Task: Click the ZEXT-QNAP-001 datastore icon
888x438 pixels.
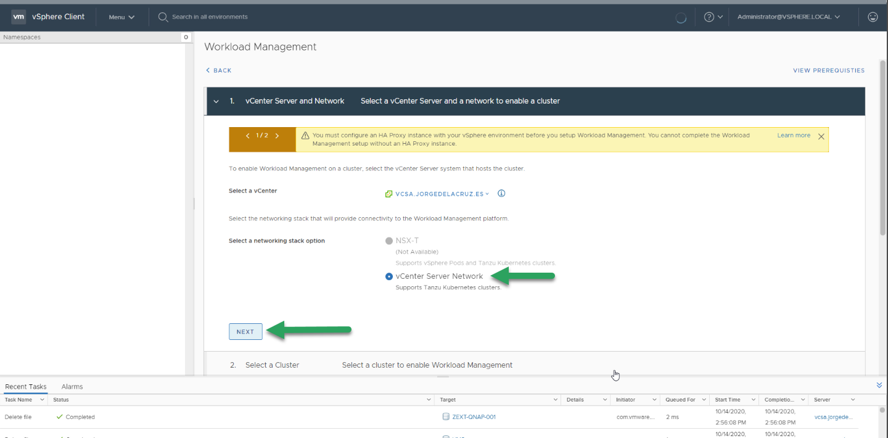Action: click(x=446, y=417)
